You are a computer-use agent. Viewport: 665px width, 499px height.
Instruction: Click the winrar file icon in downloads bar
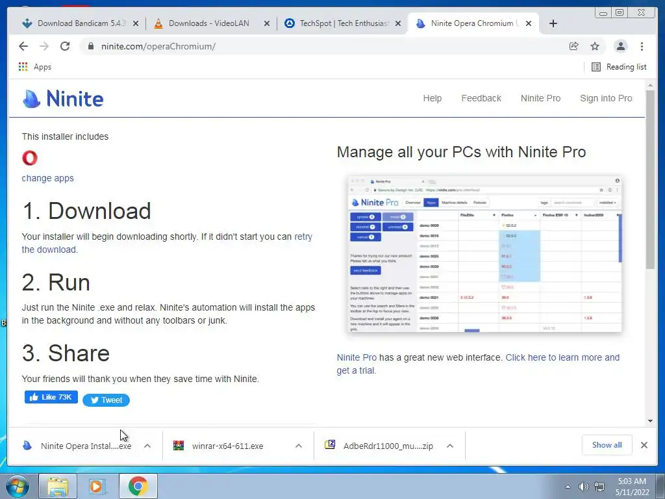tap(179, 445)
